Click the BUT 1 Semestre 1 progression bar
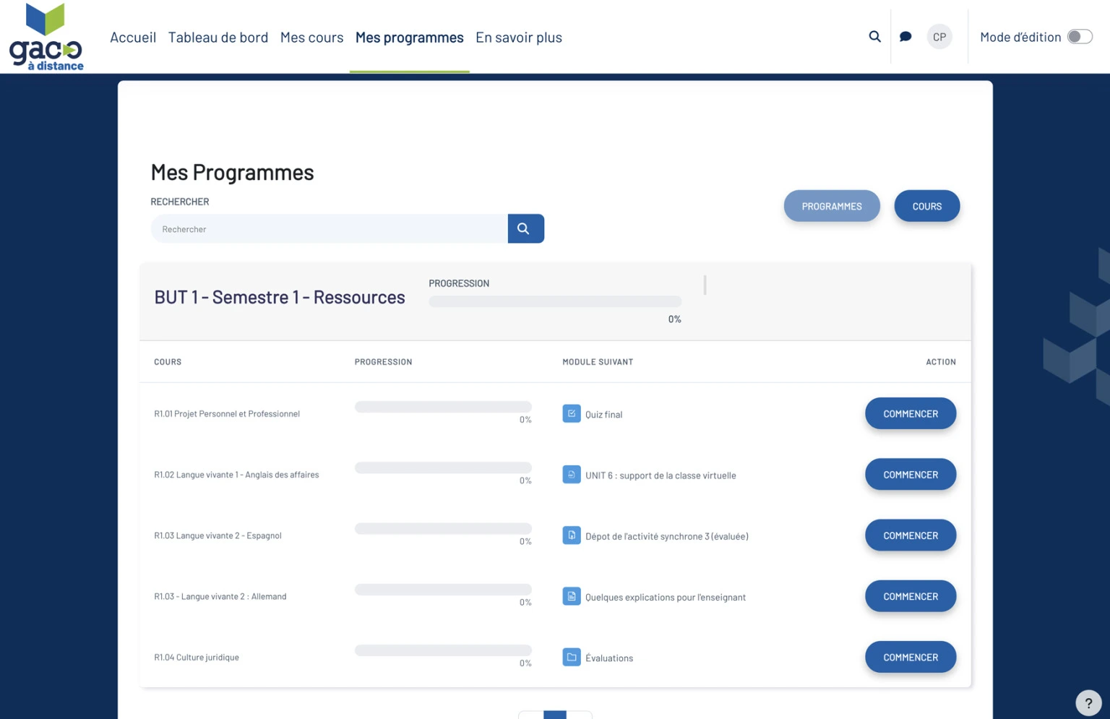1110x719 pixels. point(554,301)
